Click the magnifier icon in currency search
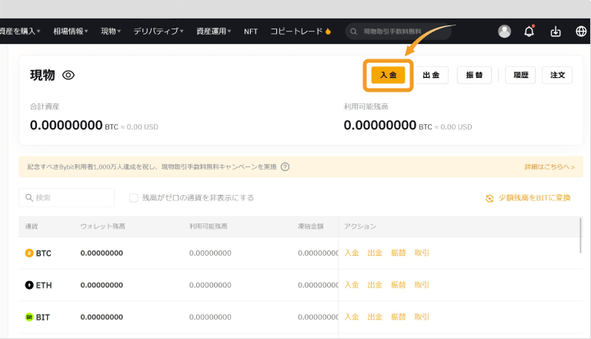Screen dimensions: 591x339 point(29,197)
